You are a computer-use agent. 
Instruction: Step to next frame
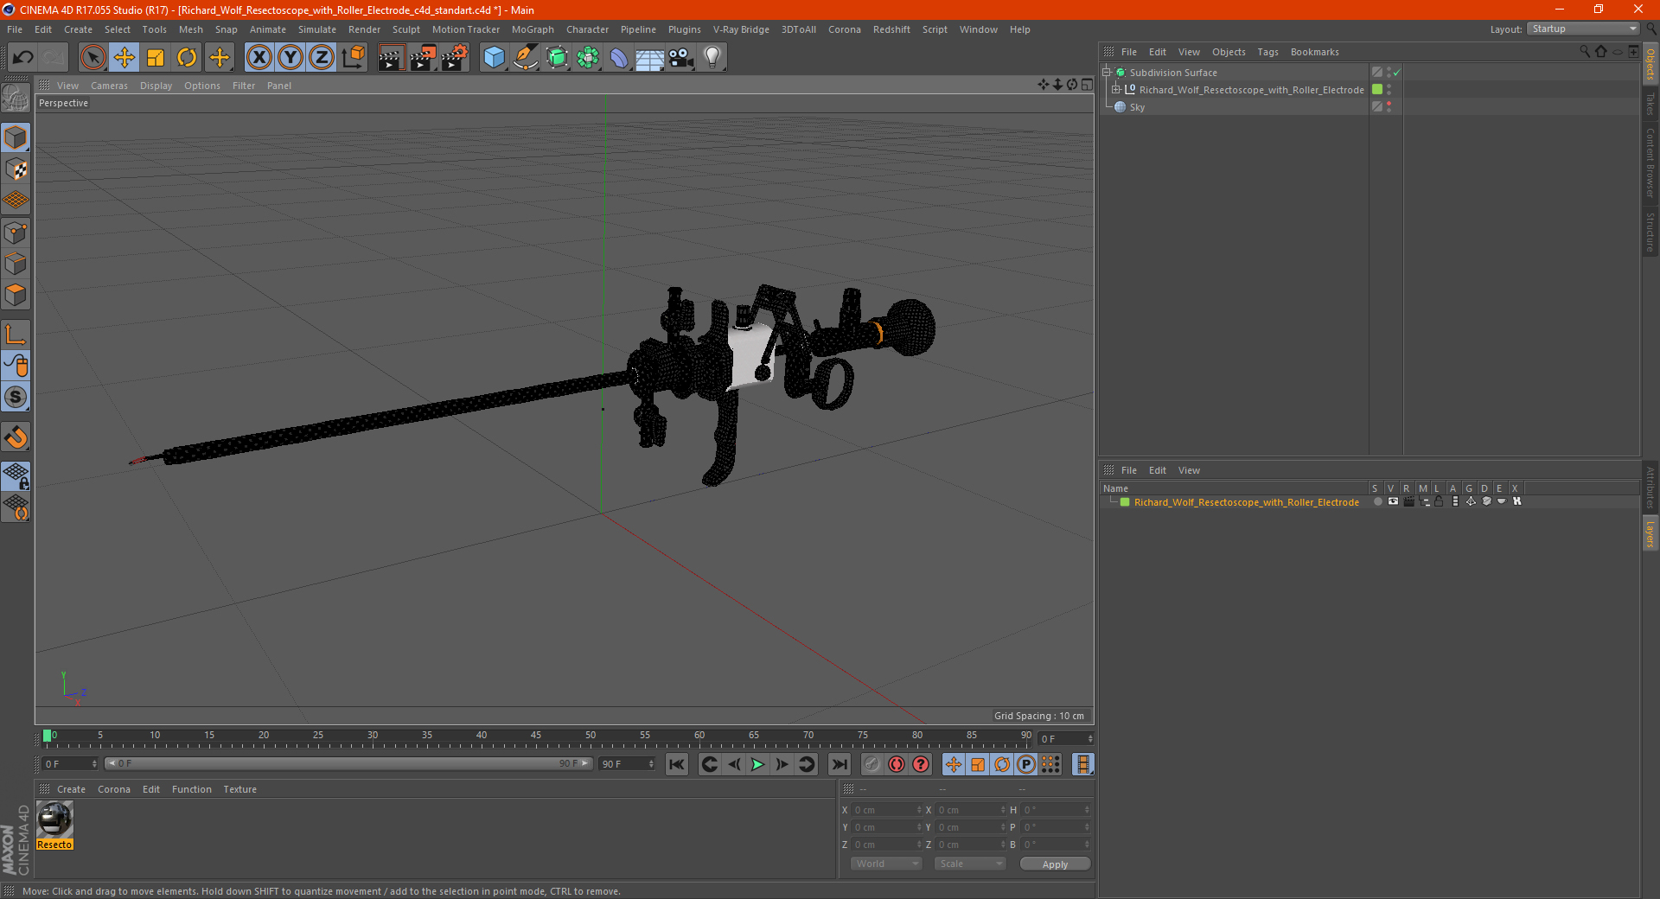[x=782, y=764]
